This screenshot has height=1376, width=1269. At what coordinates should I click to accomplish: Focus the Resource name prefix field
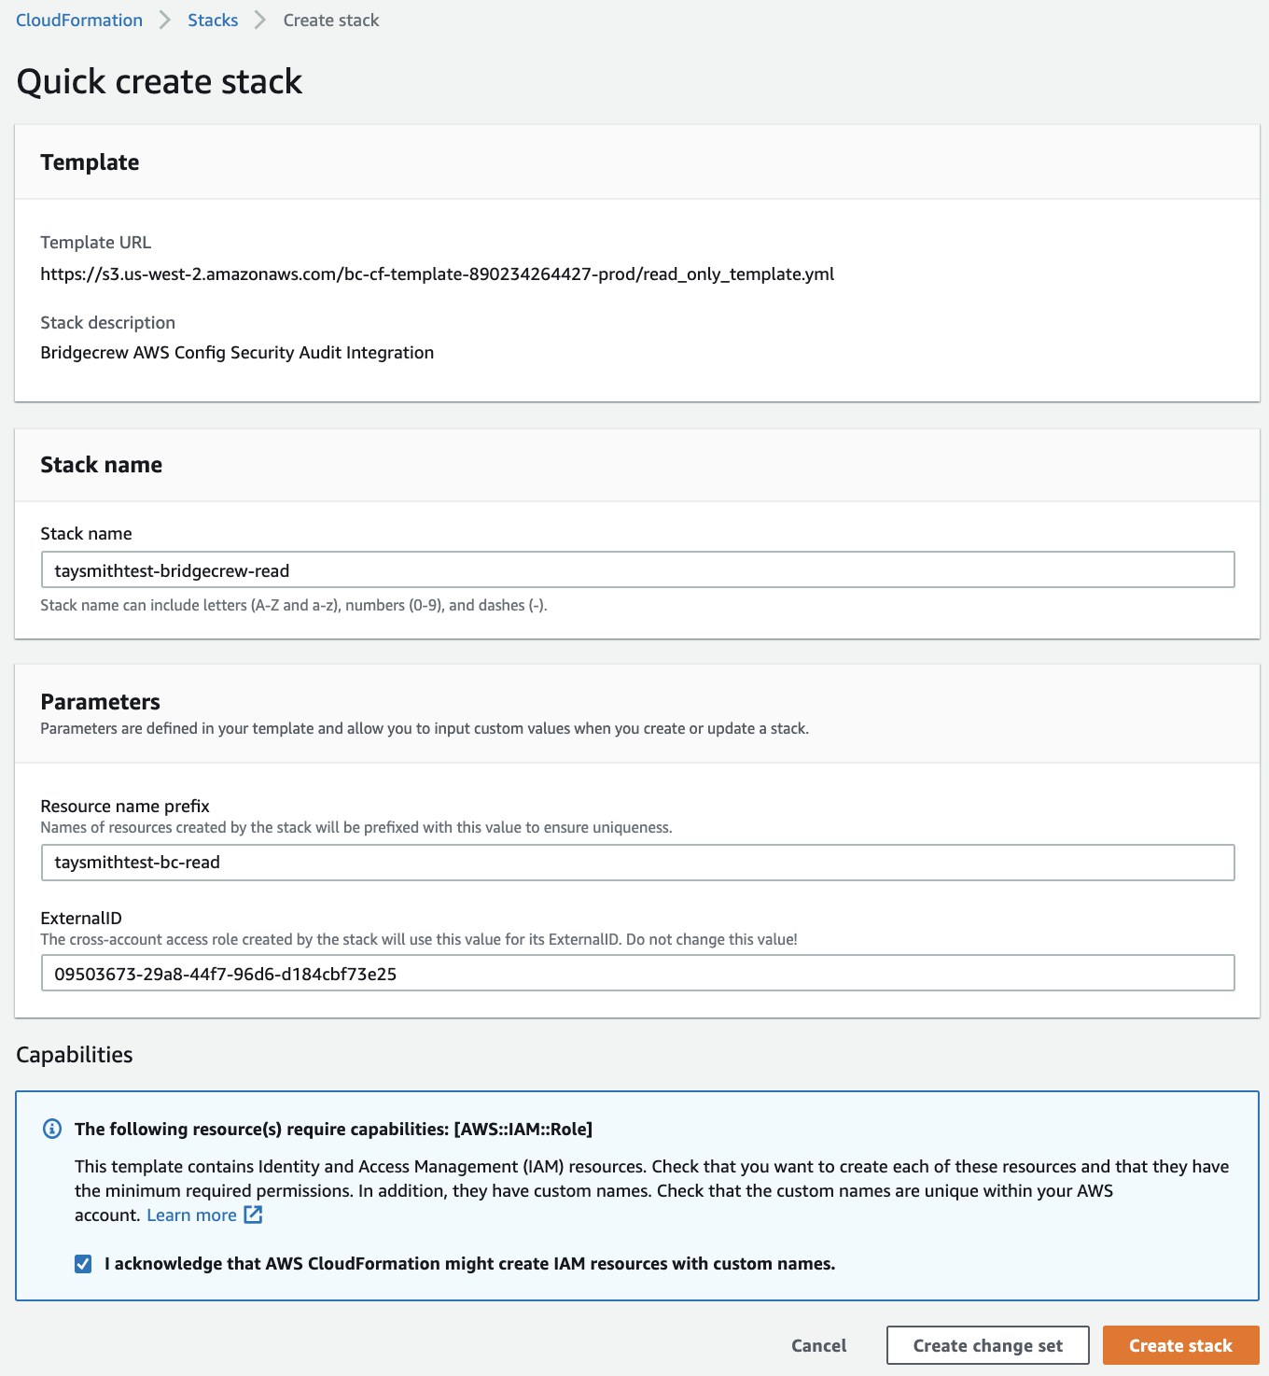coord(637,862)
